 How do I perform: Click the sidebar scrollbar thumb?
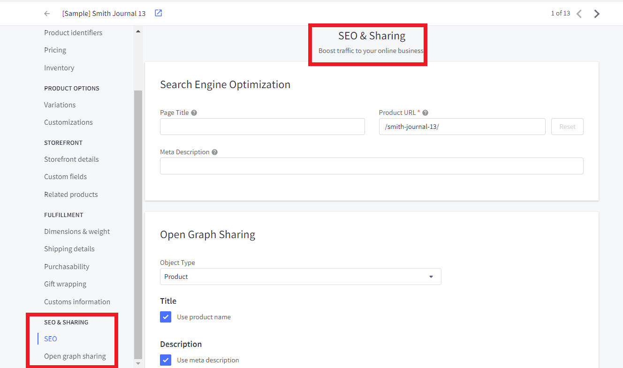pos(138,225)
